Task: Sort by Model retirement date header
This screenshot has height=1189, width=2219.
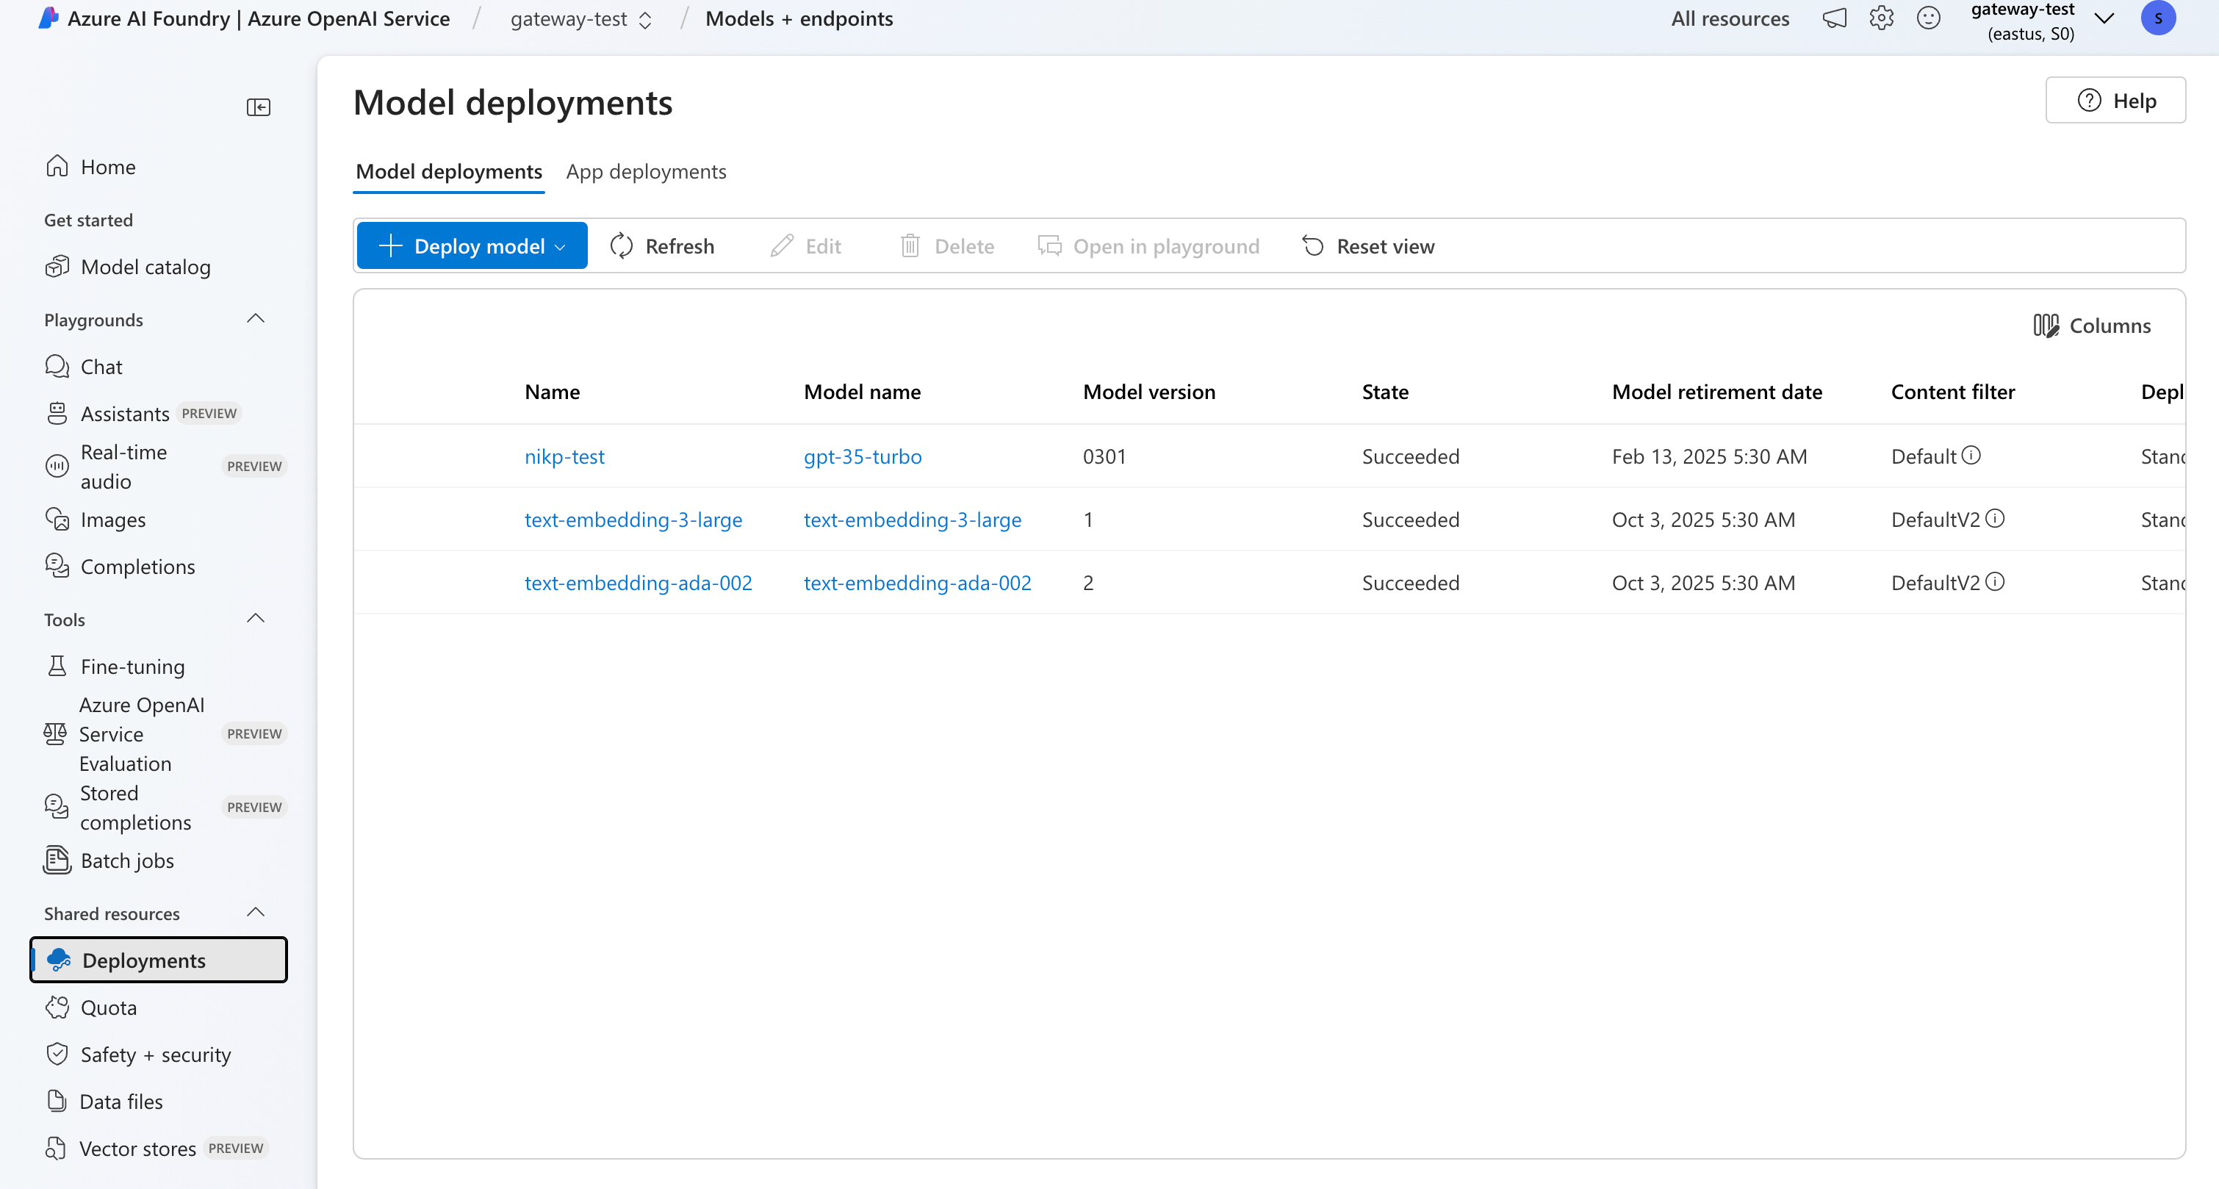Action: point(1717,392)
